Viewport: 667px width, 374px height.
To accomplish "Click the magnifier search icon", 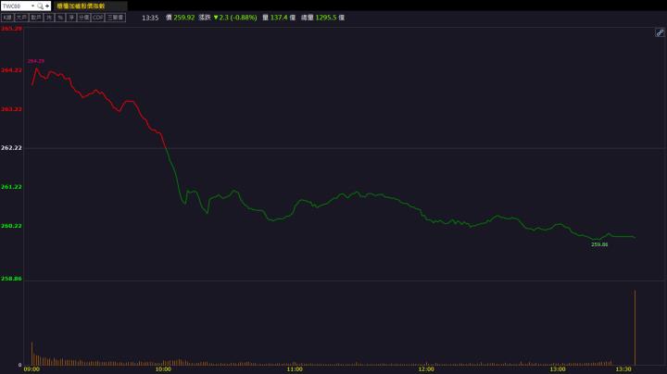I will click(x=40, y=6).
